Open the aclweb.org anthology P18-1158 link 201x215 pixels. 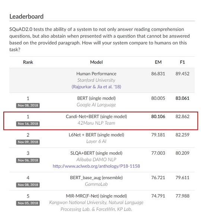96,166
